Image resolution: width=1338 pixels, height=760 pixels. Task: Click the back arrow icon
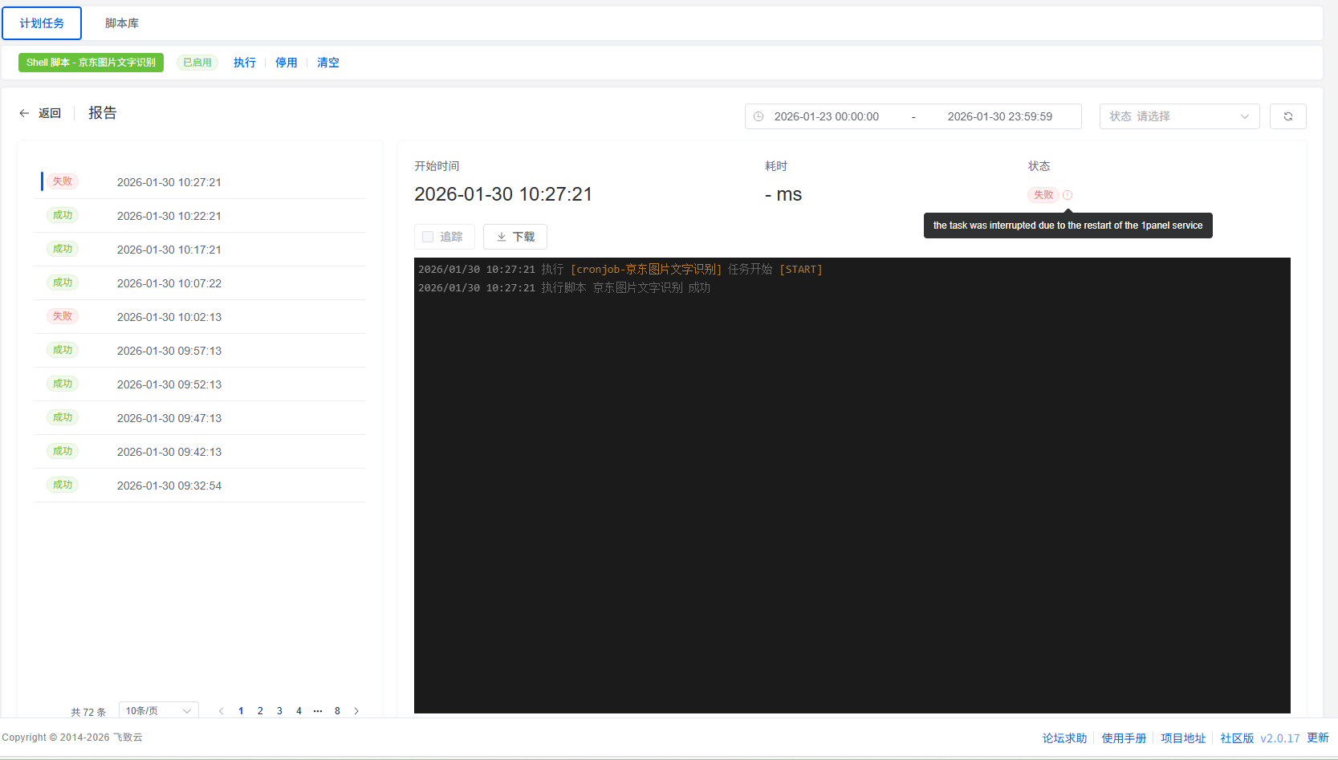tap(24, 113)
